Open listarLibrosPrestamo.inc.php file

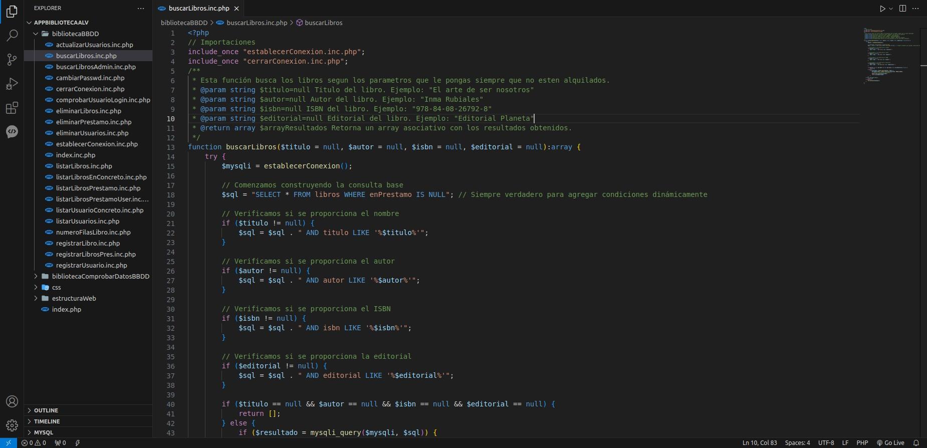click(88, 188)
